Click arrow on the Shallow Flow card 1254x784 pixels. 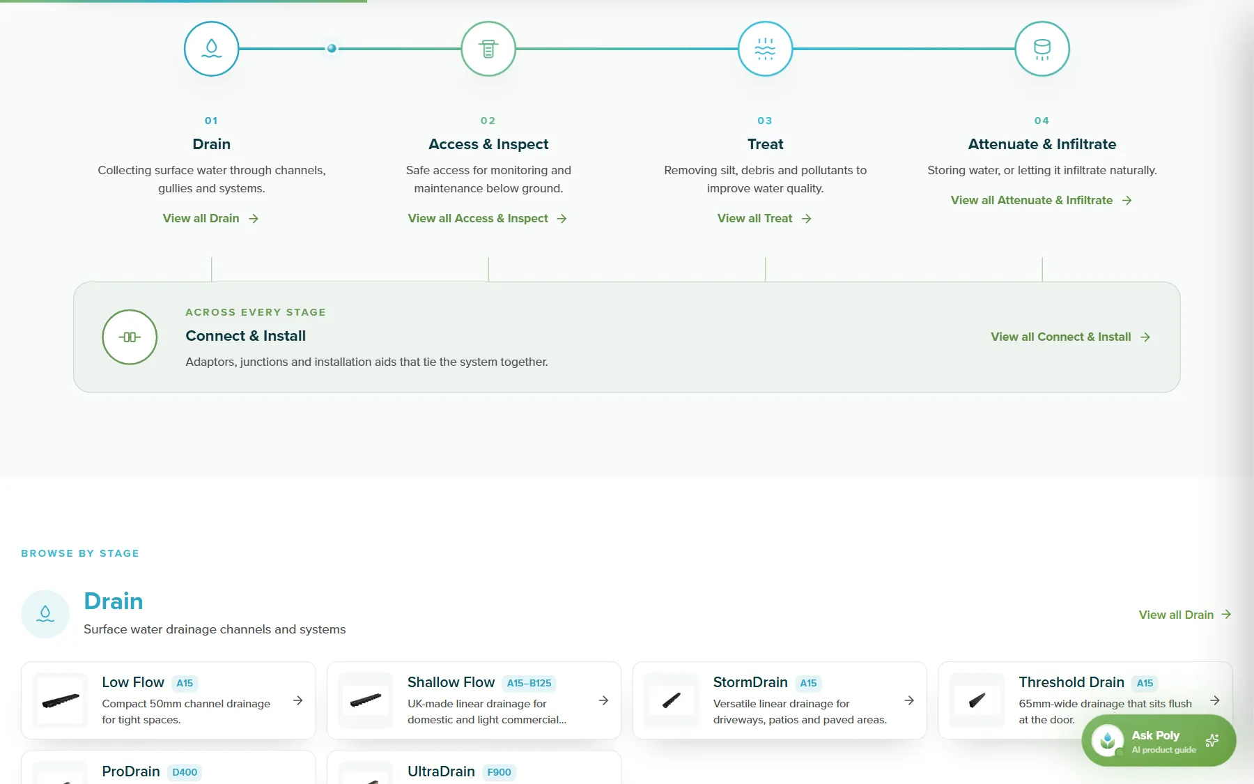[603, 700]
